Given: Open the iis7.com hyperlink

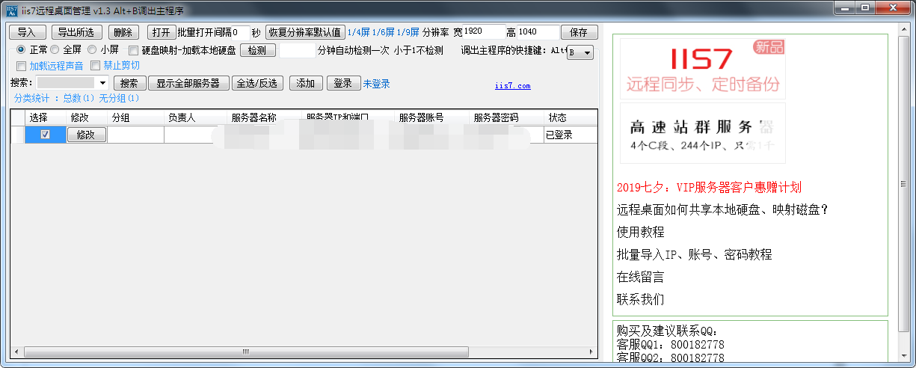Looking at the screenshot, I should (512, 86).
